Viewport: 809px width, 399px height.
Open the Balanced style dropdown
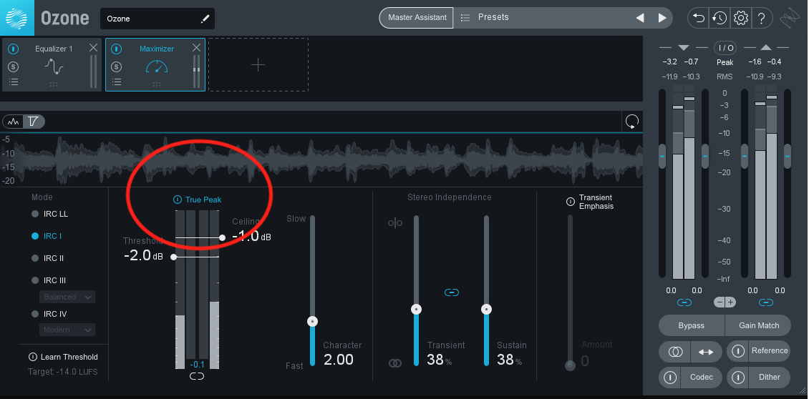(67, 297)
